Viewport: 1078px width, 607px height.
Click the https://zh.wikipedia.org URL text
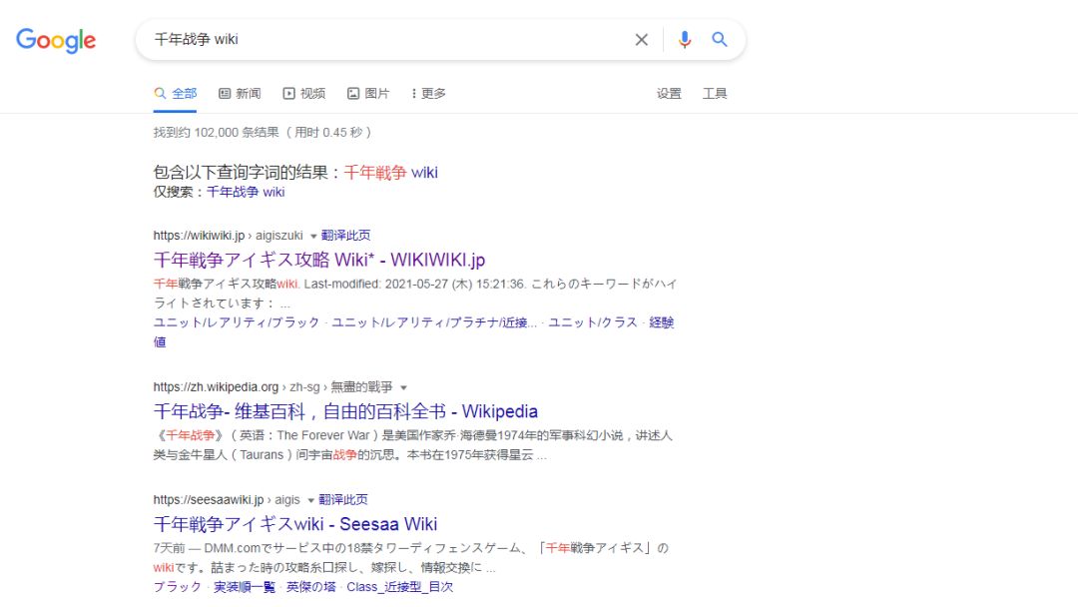pos(216,387)
